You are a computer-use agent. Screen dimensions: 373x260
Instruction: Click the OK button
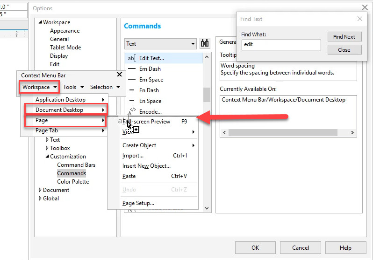point(255,248)
